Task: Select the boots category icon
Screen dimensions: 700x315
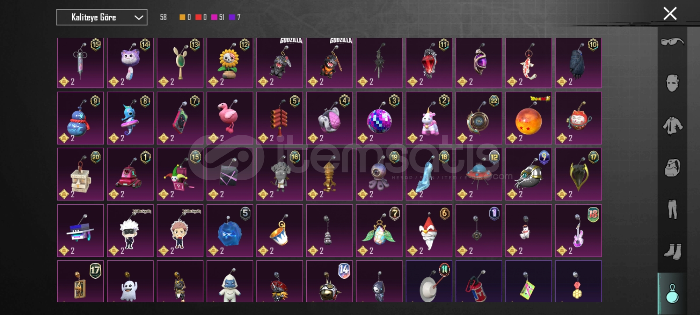Action: tap(672, 251)
